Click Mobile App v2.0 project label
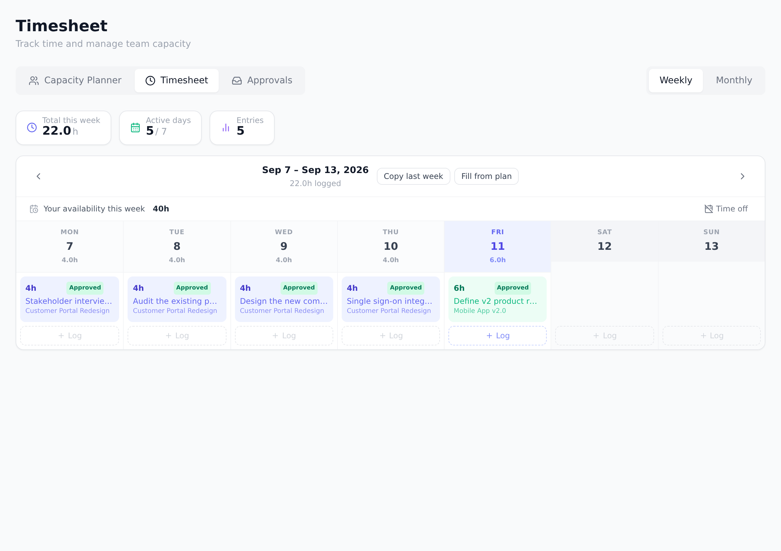The image size is (781, 551). click(480, 311)
